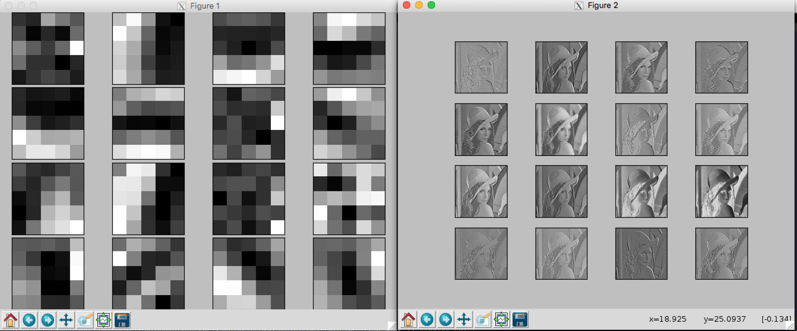This screenshot has width=797, height=331.
Task: Click first-row last-column filter in Figure 1
Action: click(349, 49)
